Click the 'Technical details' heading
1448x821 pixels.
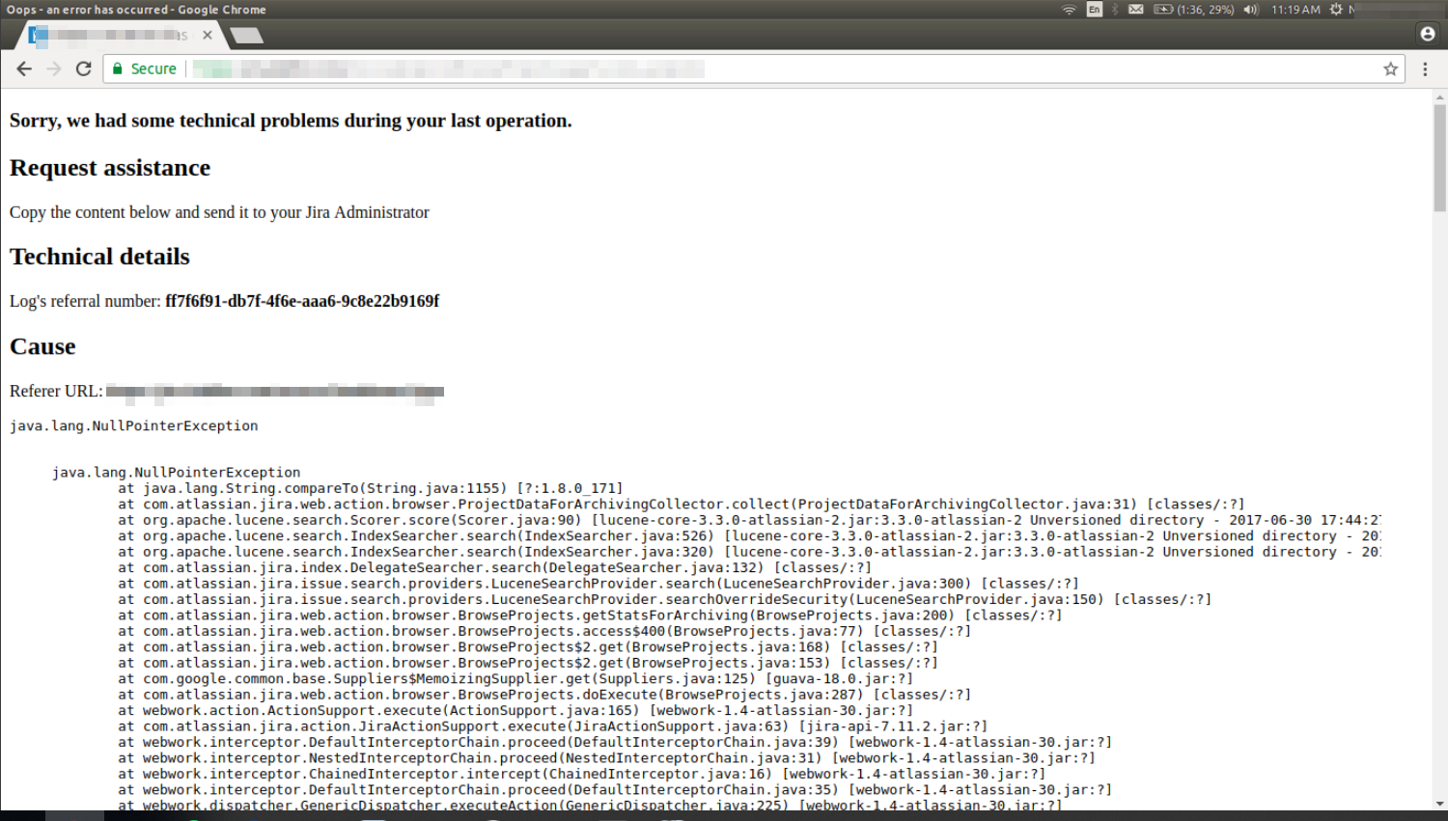pos(99,257)
